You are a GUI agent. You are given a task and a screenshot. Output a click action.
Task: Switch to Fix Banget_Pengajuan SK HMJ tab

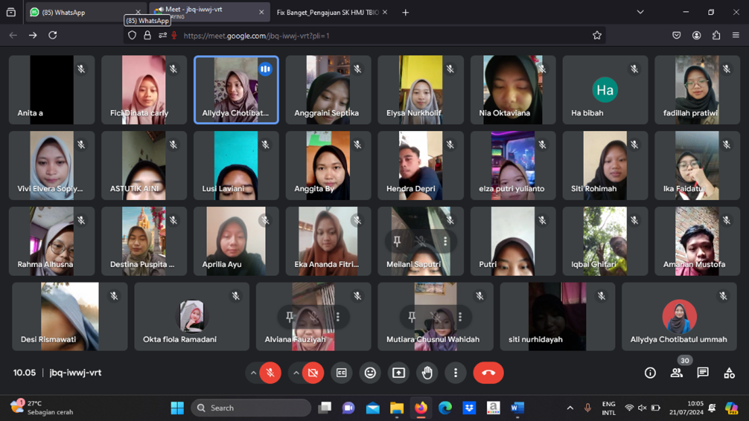[x=327, y=12]
